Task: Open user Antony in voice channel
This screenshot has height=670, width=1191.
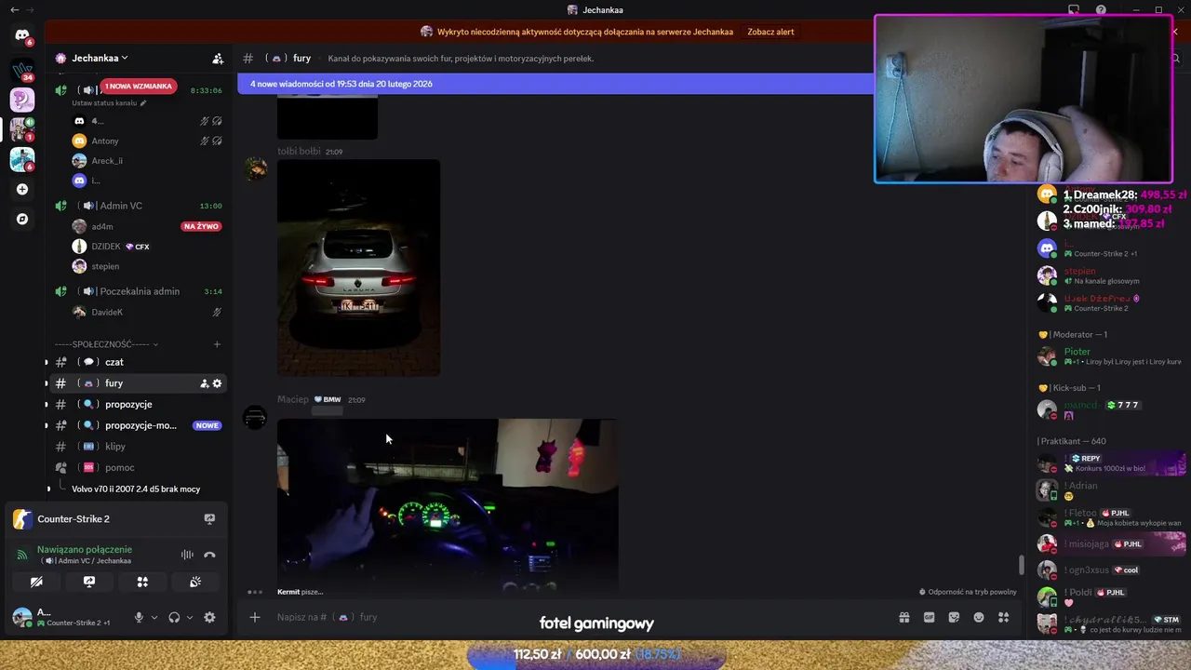Action: [147, 141]
